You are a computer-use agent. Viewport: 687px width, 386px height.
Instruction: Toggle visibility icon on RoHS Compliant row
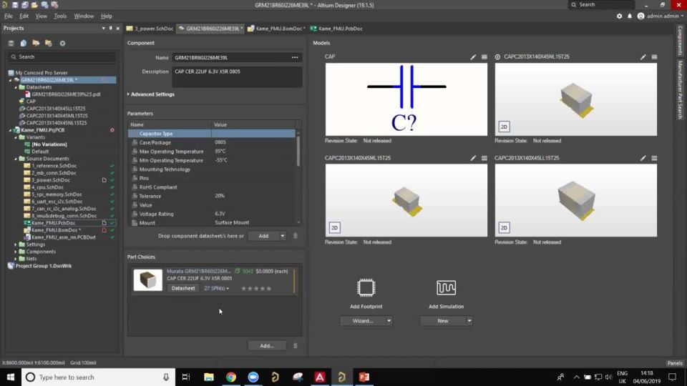point(135,187)
